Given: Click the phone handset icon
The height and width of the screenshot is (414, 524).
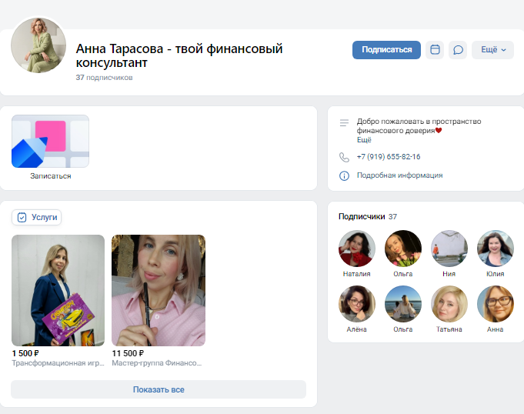Looking at the screenshot, I should (344, 157).
